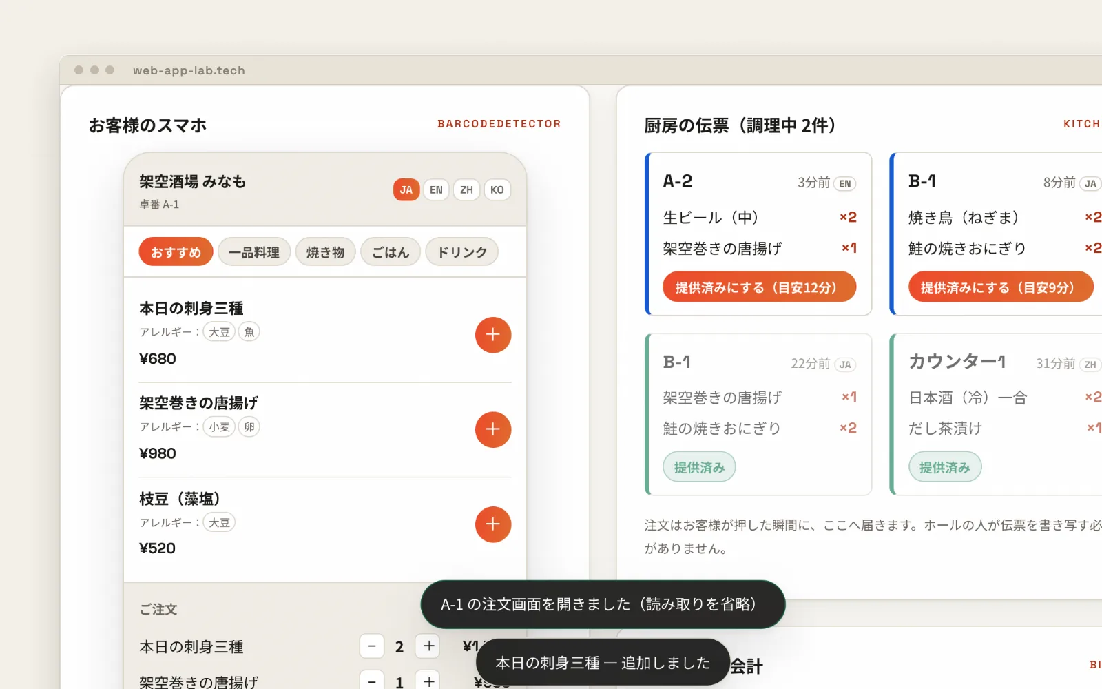The height and width of the screenshot is (689, 1102).
Task: Click 卓番 A-1 table label
Action: point(159,205)
